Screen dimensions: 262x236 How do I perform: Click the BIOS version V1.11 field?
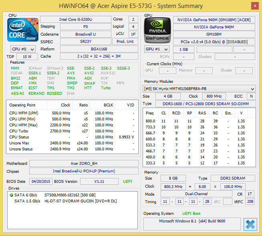[x=99, y=182]
